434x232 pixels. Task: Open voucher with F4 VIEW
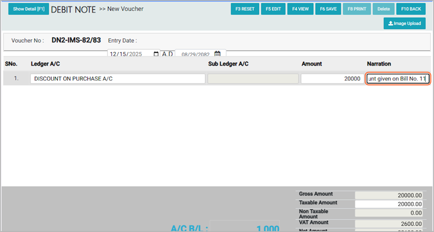(300, 9)
